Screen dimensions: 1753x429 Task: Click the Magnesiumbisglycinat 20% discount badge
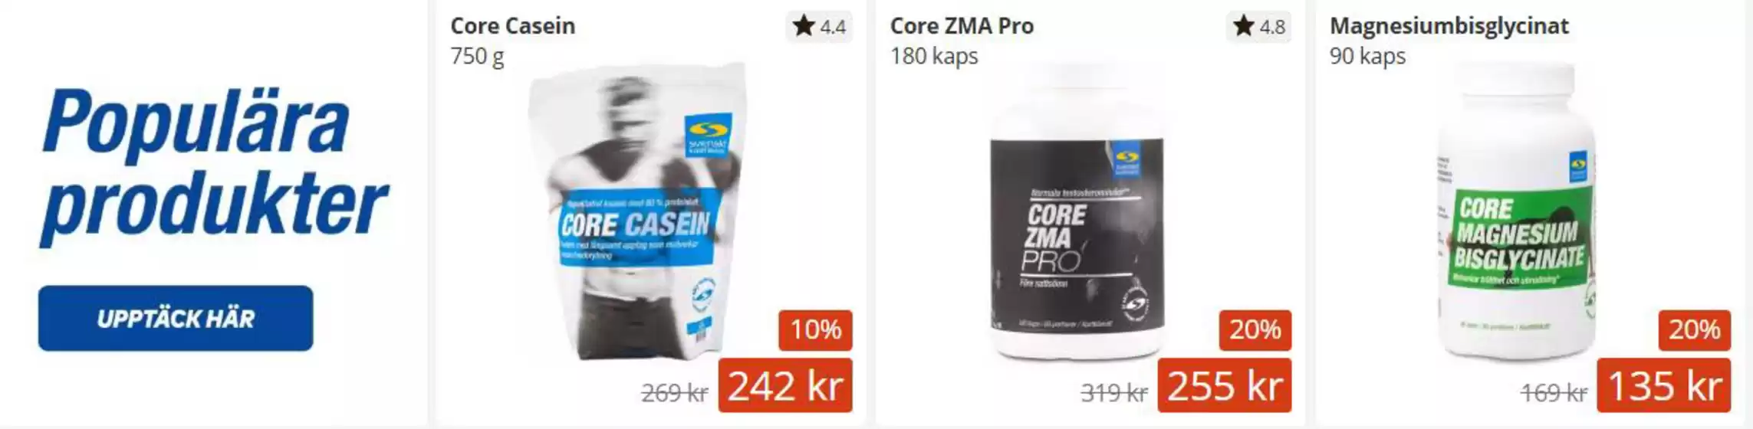(1694, 330)
